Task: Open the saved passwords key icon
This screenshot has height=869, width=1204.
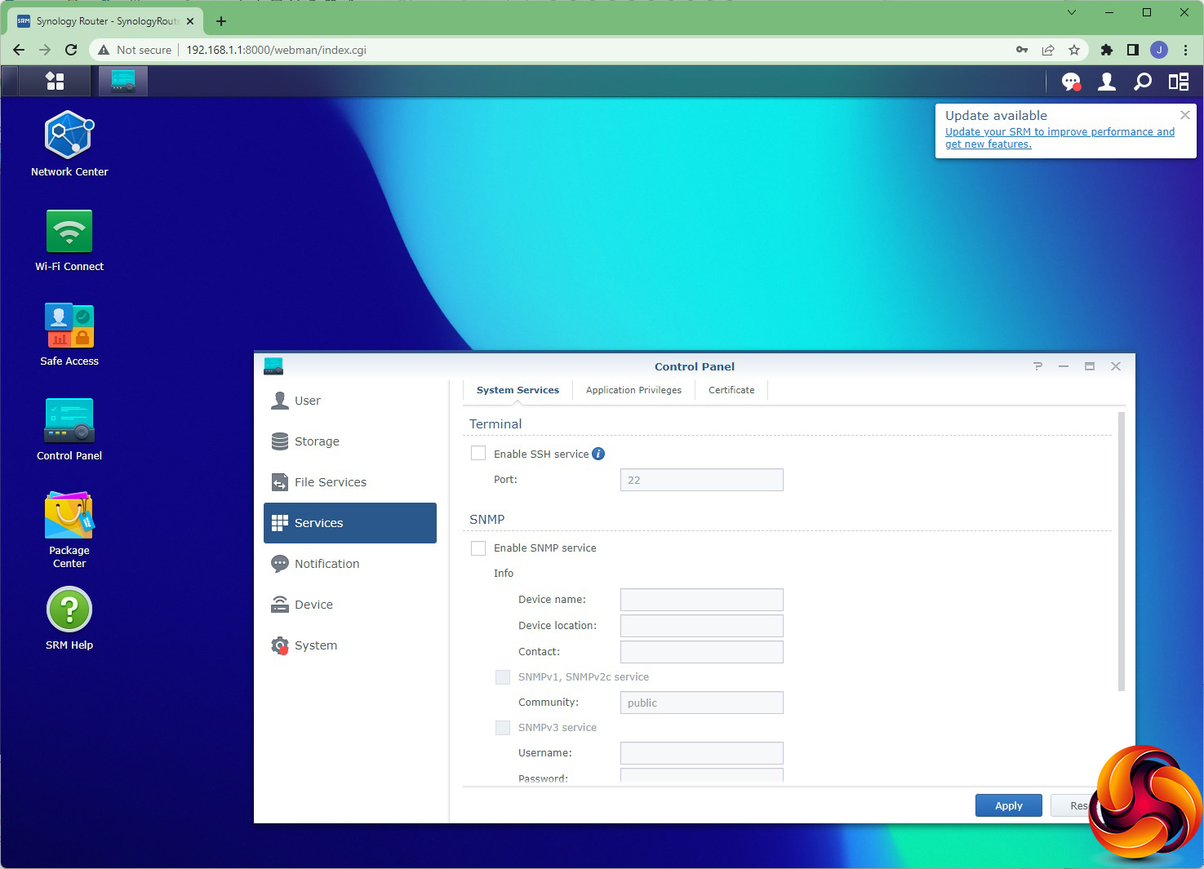Action: click(x=1022, y=50)
